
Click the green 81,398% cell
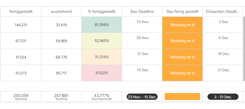pos(102,25)
